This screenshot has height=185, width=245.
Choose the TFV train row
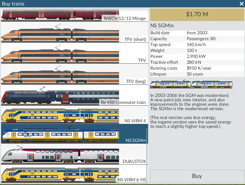[74, 53]
